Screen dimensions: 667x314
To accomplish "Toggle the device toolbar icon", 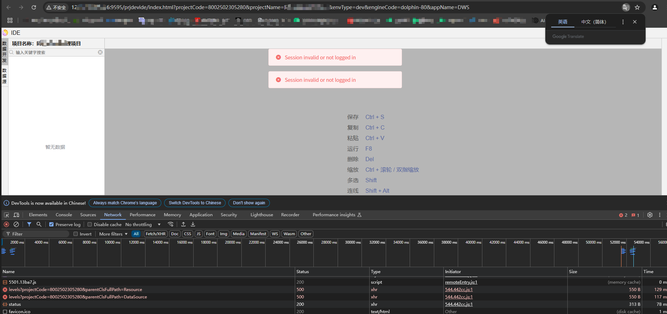I will tap(16, 215).
